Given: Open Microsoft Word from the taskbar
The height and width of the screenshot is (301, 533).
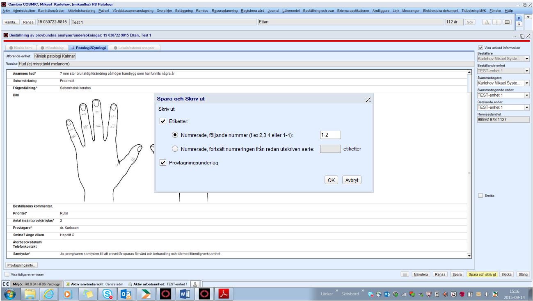Looking at the screenshot, I should [x=184, y=294].
